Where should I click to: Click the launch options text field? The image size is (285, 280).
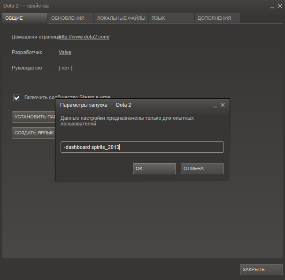142,147
